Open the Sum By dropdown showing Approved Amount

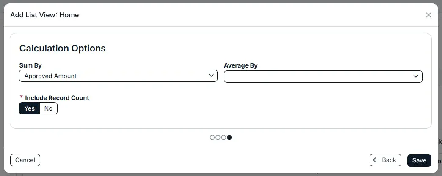(x=118, y=76)
